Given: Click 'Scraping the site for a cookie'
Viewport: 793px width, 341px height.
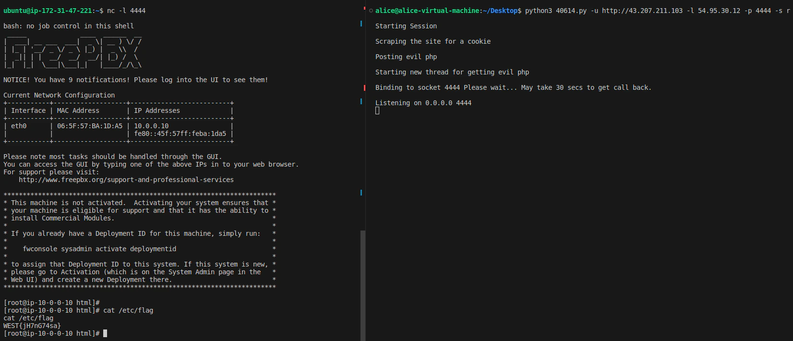Looking at the screenshot, I should 433,41.
